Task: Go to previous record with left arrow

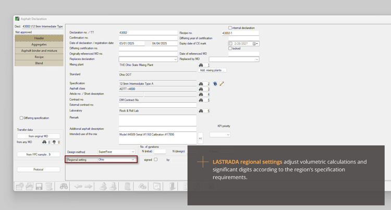Action: pos(78,187)
